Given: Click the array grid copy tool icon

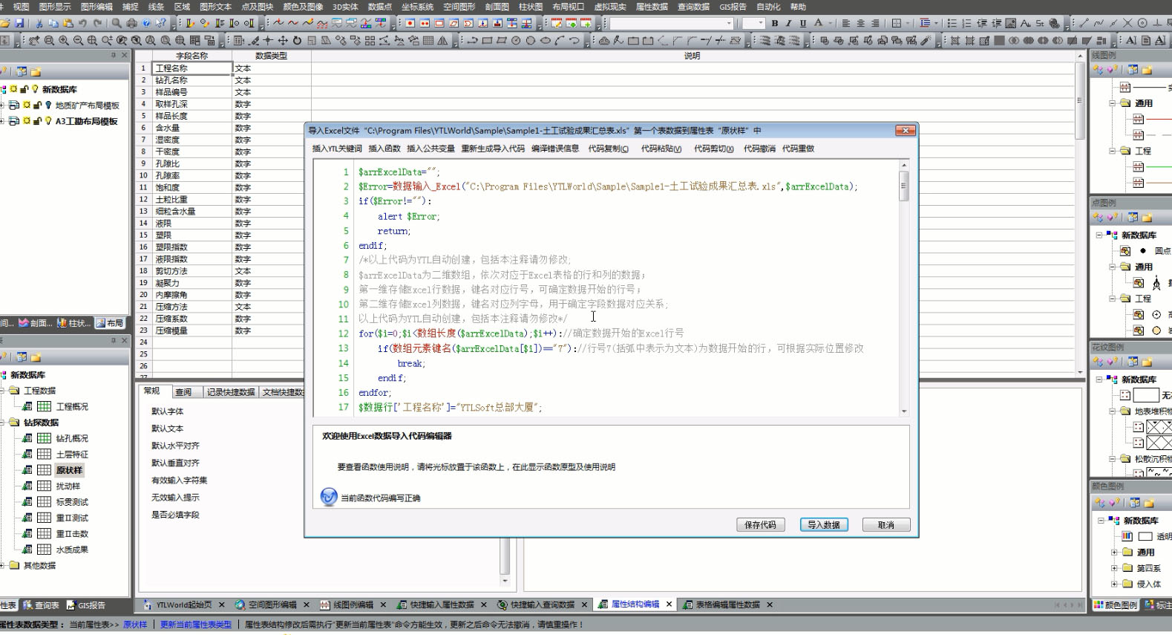Looking at the screenshot, I should coord(370,40).
